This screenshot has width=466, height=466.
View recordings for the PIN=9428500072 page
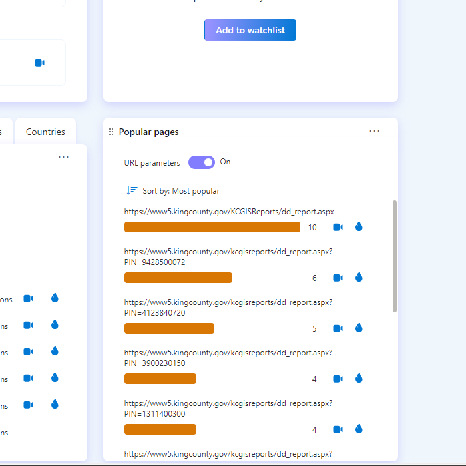coord(338,278)
